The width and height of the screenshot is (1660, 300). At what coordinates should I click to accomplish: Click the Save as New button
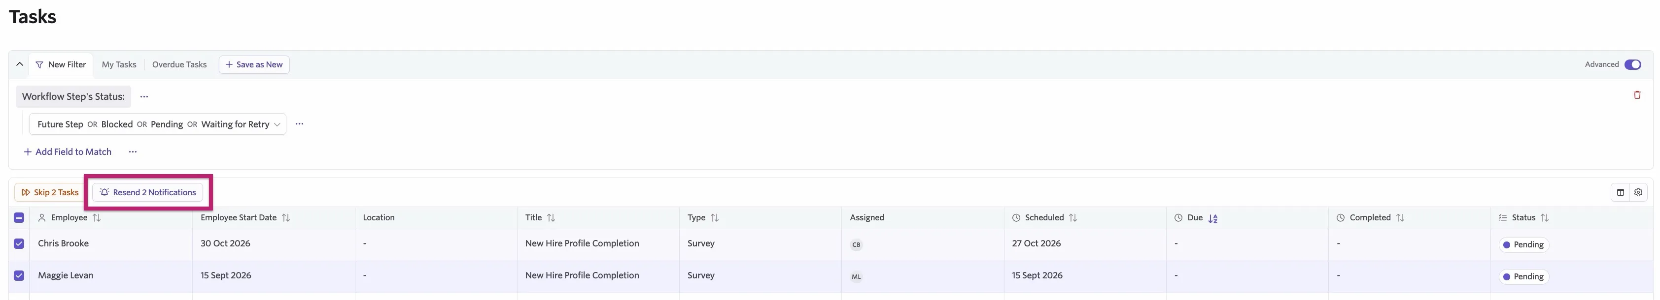pos(254,64)
